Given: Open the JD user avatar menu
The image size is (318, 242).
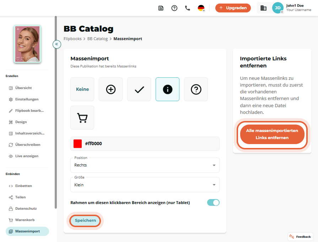Looking at the screenshot, I should [x=277, y=8].
